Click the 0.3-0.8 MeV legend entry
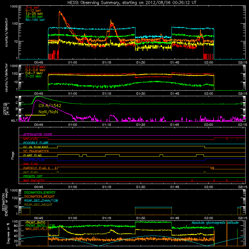Screen dimensions: 249x249 click(x=35, y=70)
